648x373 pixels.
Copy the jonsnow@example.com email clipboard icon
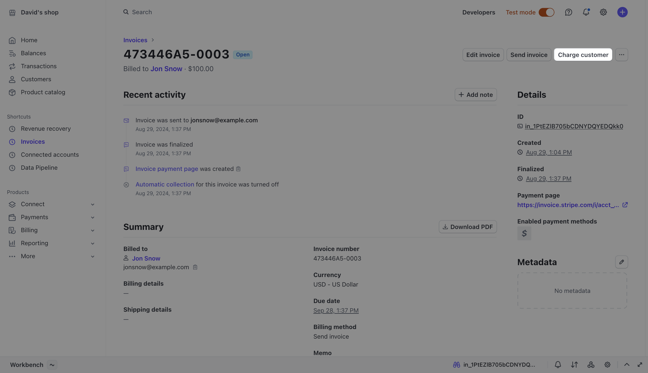coord(195,267)
